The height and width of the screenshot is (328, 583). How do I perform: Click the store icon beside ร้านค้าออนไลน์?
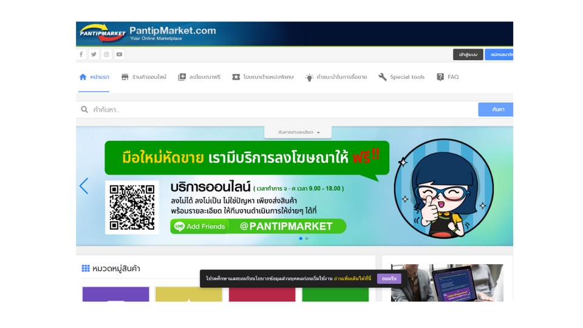click(125, 77)
